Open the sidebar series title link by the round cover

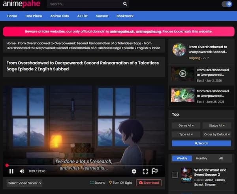pos(208,49)
